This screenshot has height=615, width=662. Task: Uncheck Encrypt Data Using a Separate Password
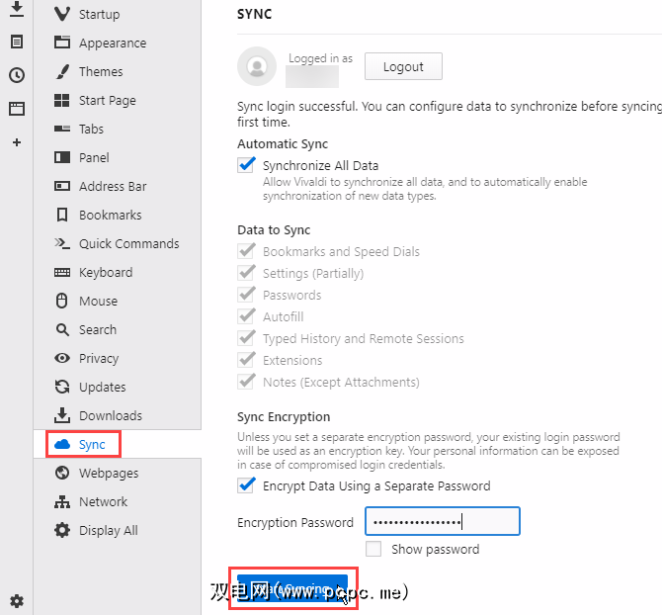(247, 485)
